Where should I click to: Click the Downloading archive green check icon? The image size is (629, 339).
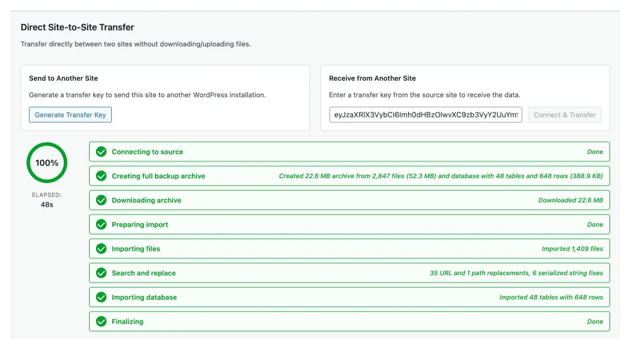(101, 200)
